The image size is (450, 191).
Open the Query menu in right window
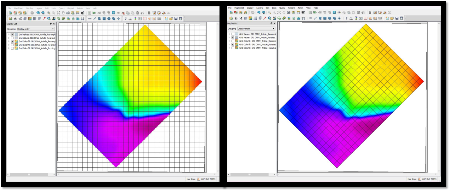(x=282, y=8)
